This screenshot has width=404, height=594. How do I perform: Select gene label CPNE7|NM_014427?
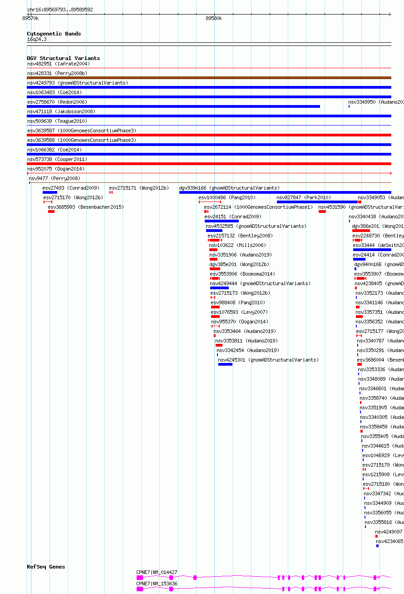[157, 572]
